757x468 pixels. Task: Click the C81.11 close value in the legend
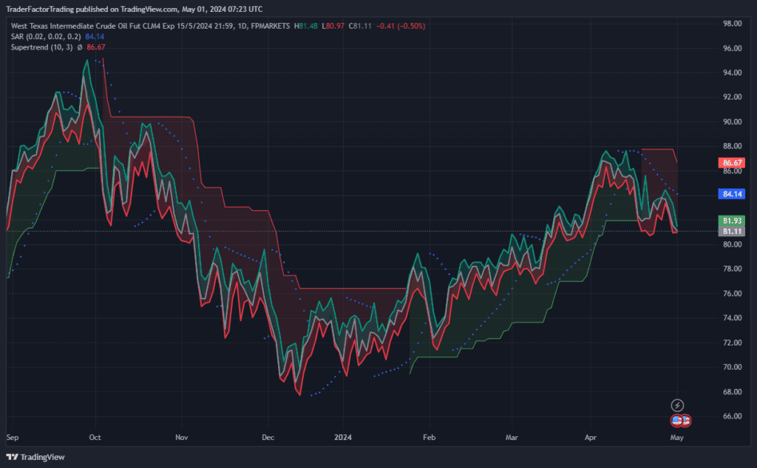(x=360, y=26)
